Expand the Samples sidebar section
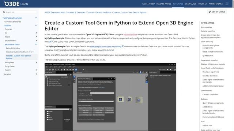 pos(36,74)
